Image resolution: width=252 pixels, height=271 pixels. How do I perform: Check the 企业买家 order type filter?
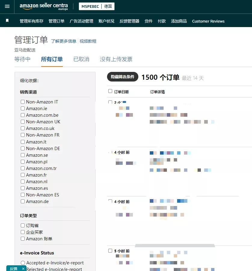click(23, 232)
